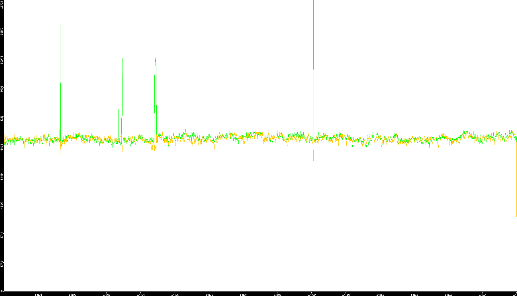Image resolution: width=517 pixels, height=296 pixels.
Task: Click the 14:11 time axis label
Action: (380, 295)
